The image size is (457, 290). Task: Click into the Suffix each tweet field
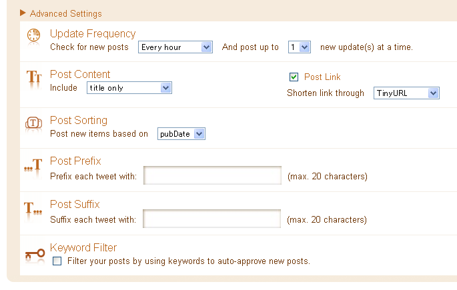click(x=211, y=219)
